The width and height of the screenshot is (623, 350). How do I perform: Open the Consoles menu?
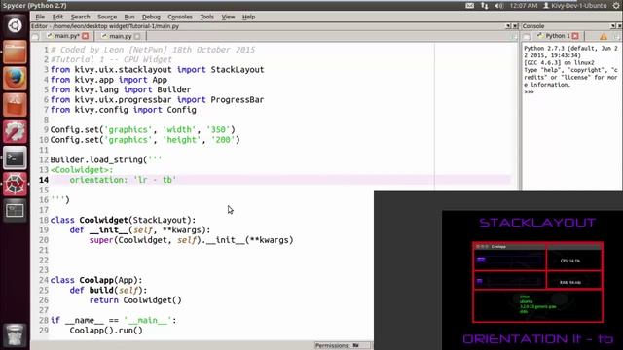(x=180, y=17)
